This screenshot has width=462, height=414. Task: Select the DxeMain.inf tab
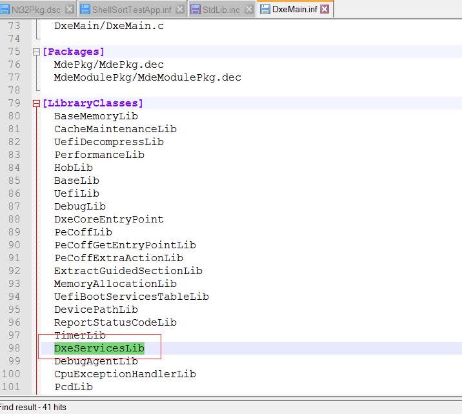[x=295, y=9]
